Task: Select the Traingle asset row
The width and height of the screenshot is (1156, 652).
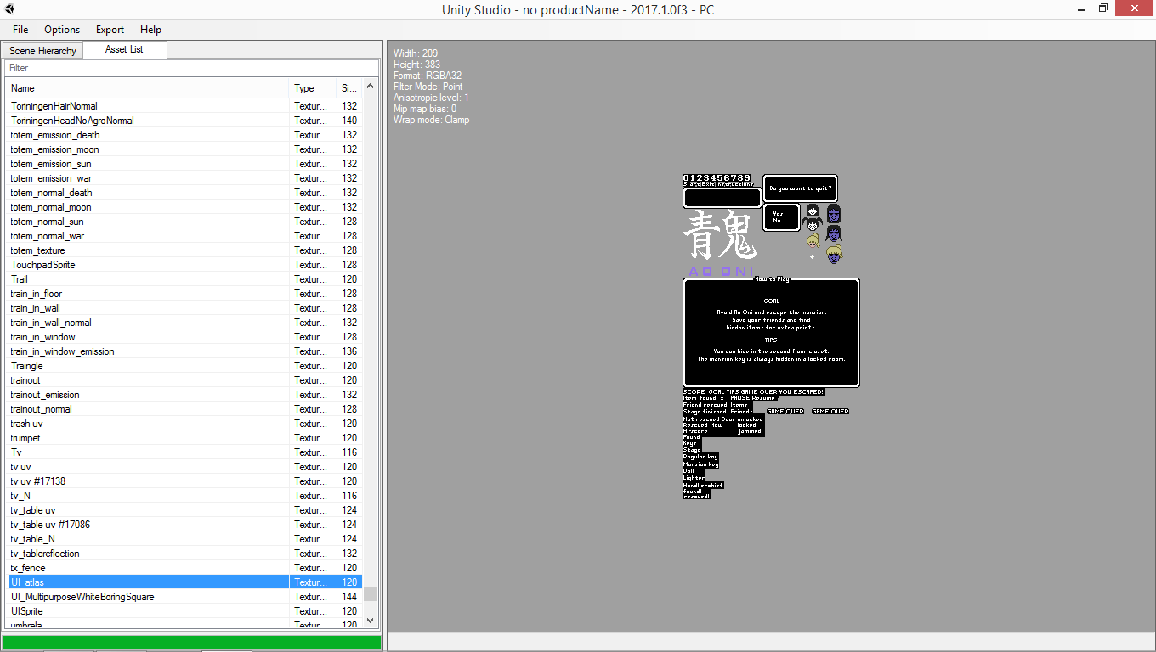Action: pos(184,366)
